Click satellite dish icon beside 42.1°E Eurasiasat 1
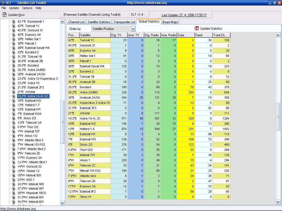This screenshot has width=282, height=211. coord(14,21)
